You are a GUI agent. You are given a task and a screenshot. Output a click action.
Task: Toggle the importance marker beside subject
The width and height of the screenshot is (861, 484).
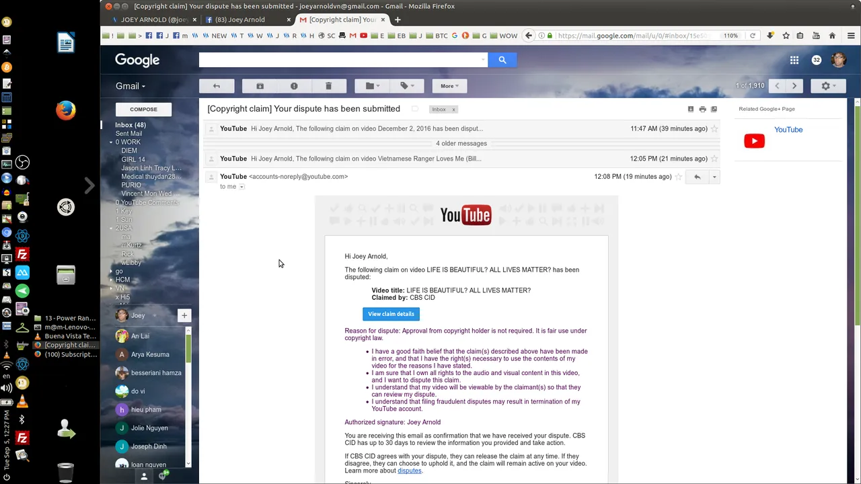415,109
